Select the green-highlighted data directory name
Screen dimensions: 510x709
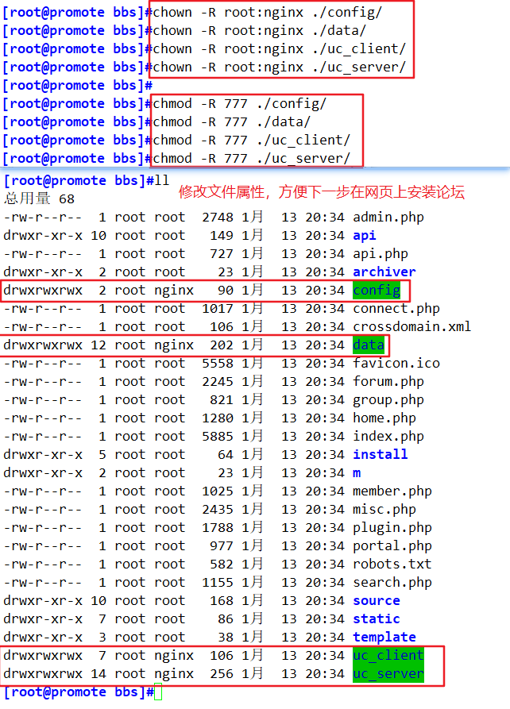369,345
